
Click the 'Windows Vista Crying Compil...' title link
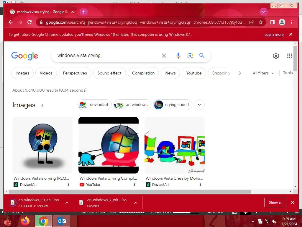pyautogui.click(x=108, y=178)
